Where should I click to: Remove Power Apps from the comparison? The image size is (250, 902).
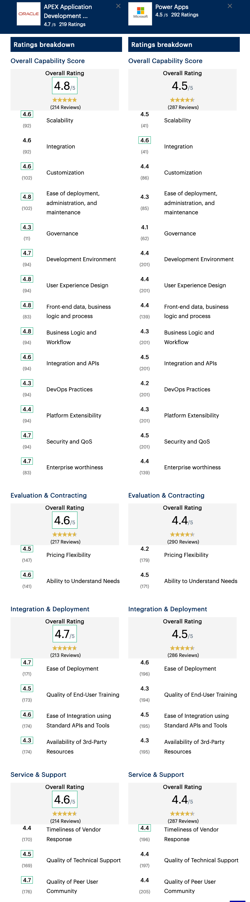pyautogui.click(x=230, y=6)
